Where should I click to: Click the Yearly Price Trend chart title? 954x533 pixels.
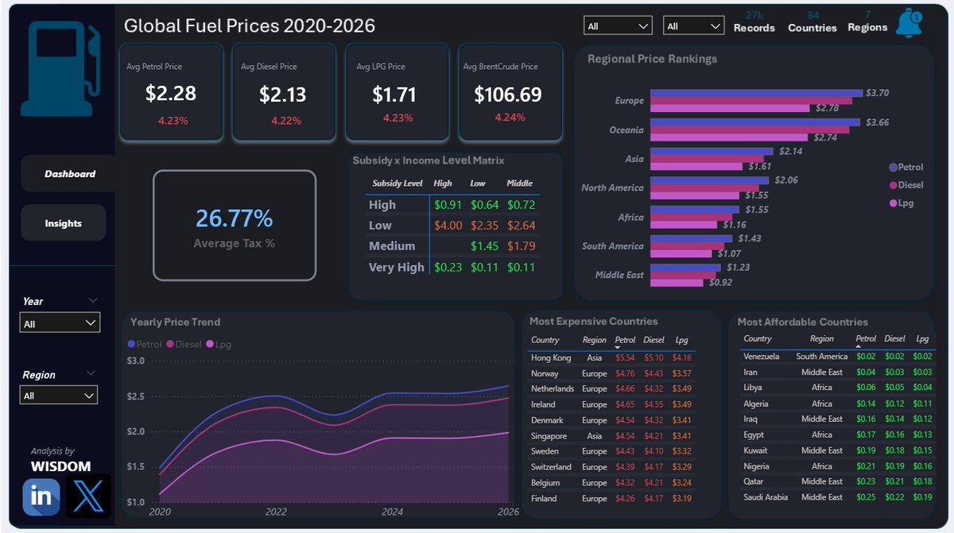point(176,323)
